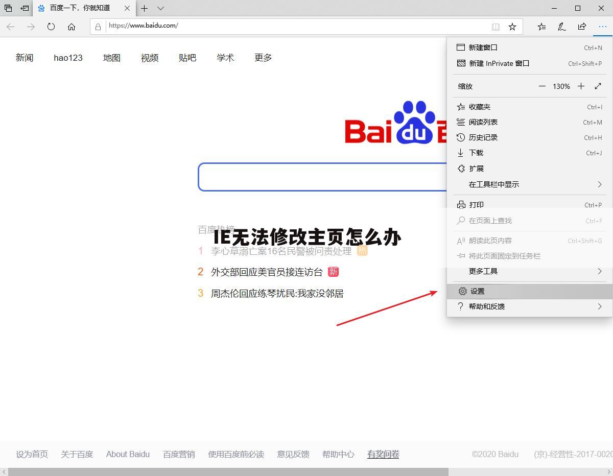Viewport: 613px width, 476px height.
Task: Open 收藏夹 from the menu
Action: click(x=530, y=107)
